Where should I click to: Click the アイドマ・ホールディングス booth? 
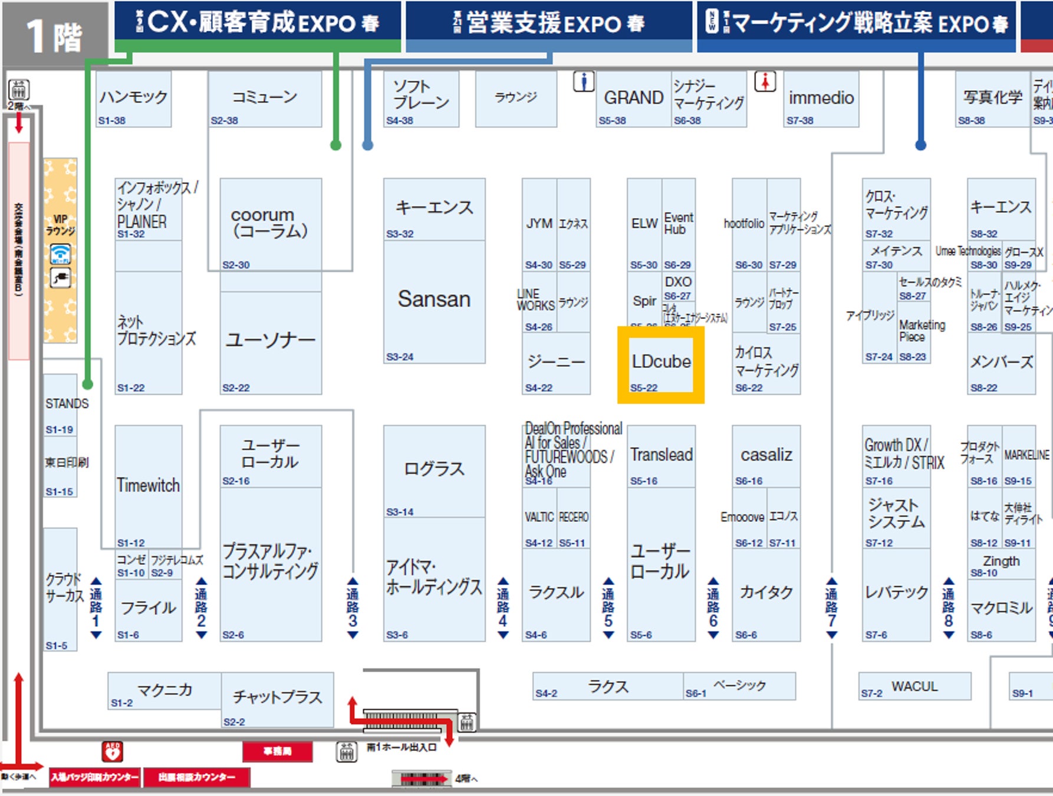tap(435, 580)
